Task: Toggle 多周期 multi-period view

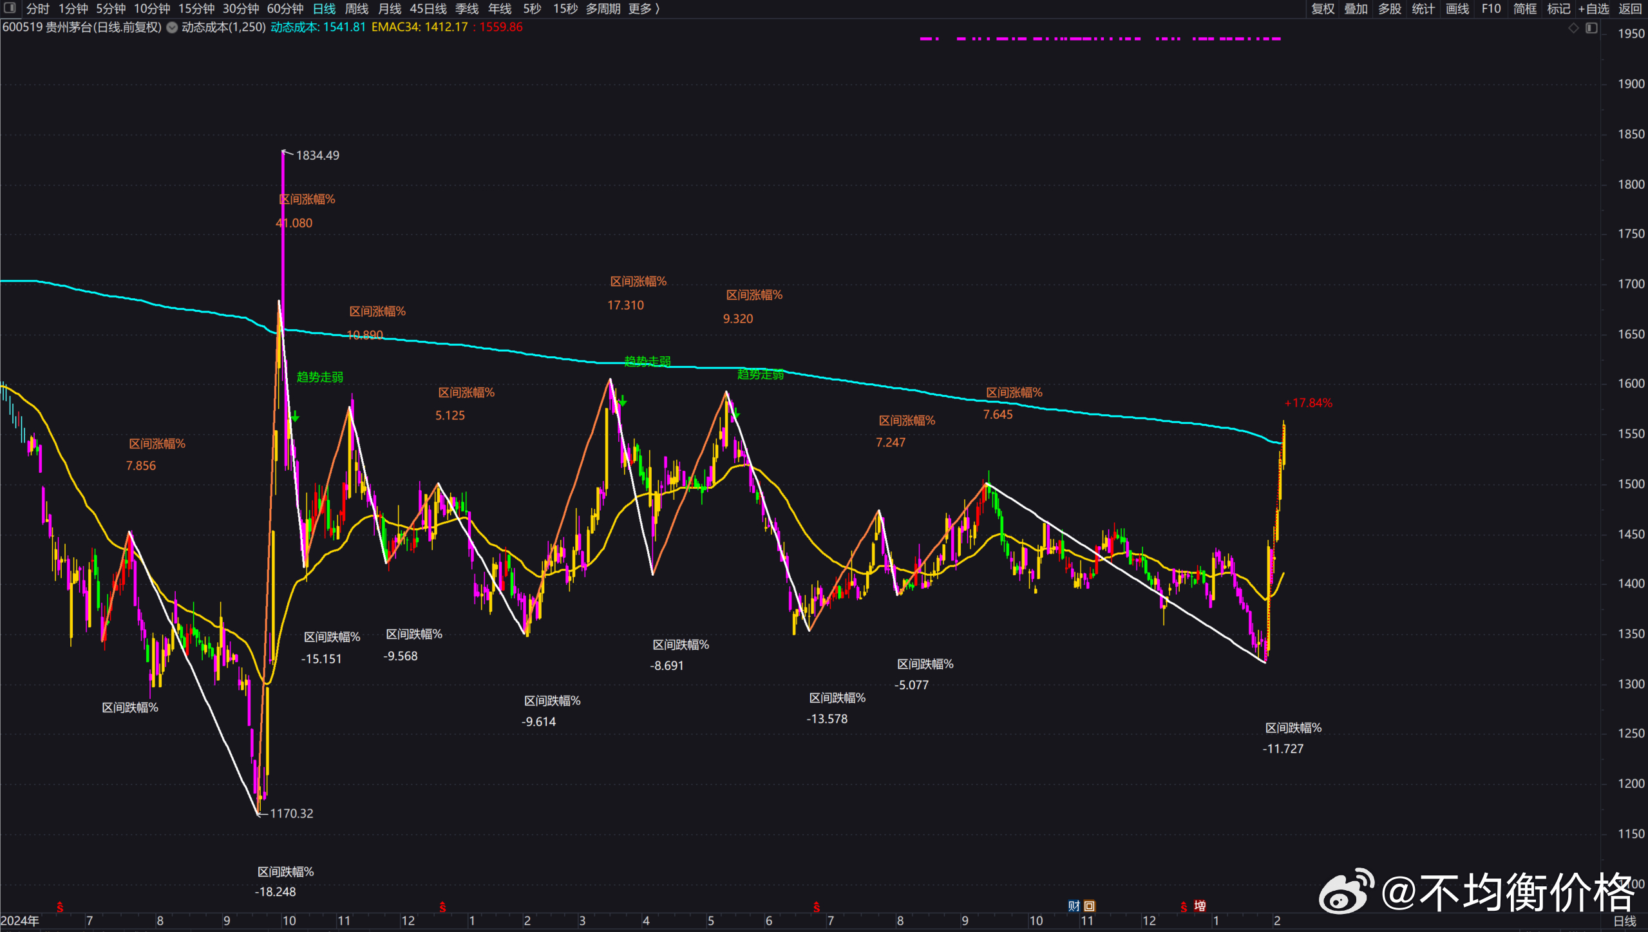Action: click(603, 8)
